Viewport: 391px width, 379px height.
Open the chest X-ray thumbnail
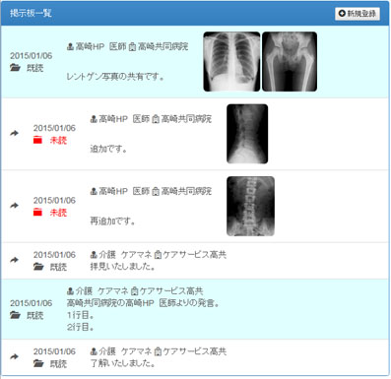[231, 61]
